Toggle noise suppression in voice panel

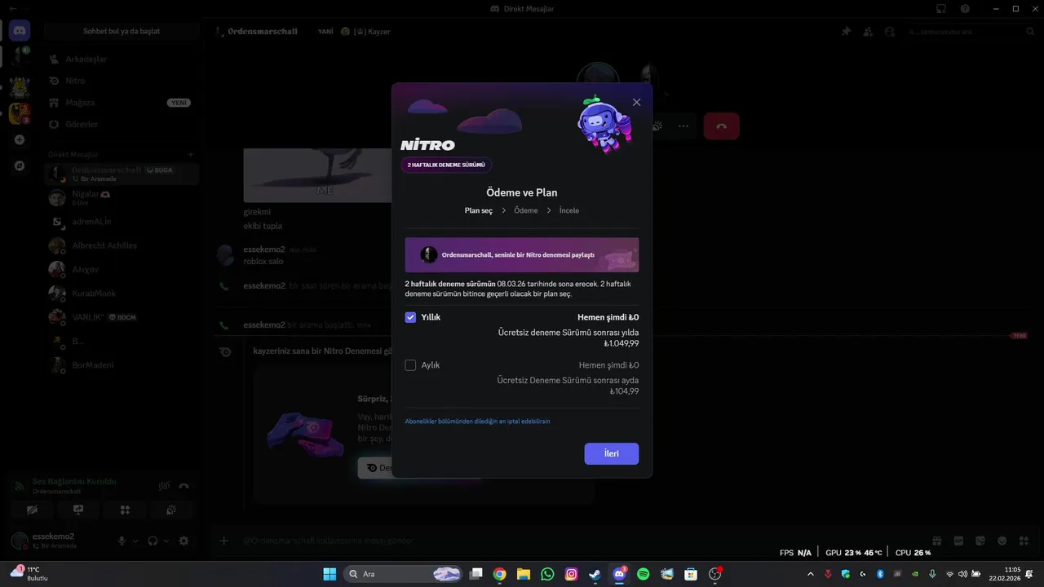[164, 486]
